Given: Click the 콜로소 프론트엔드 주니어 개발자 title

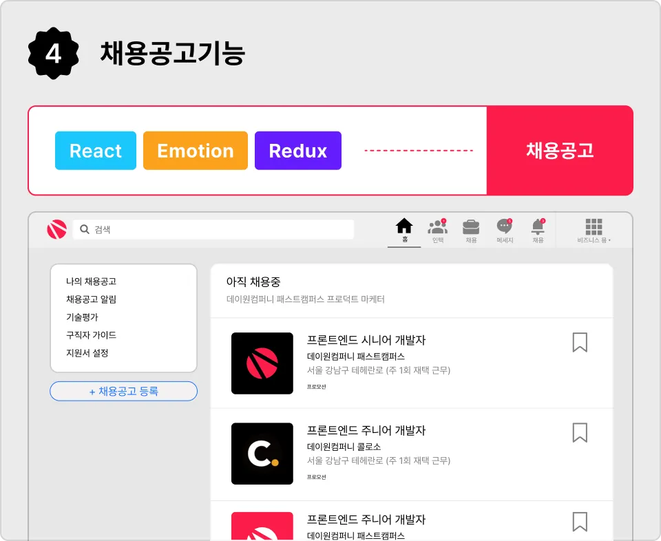Looking at the screenshot, I should pyautogui.click(x=366, y=430).
